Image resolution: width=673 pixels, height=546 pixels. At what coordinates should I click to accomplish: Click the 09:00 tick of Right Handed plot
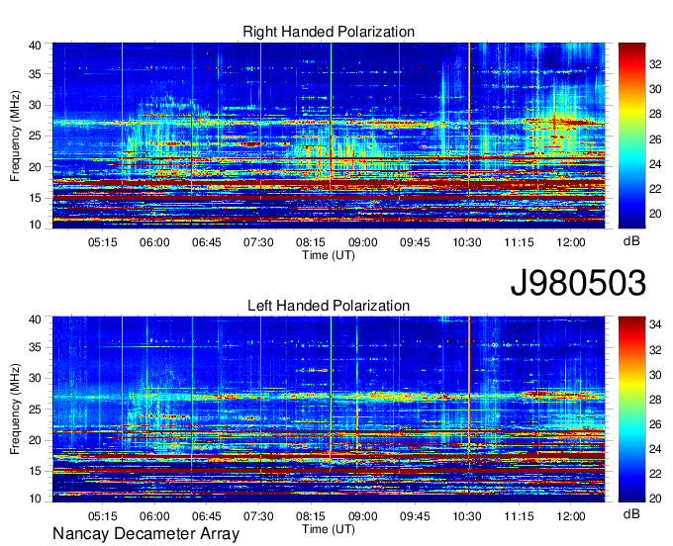click(x=362, y=242)
